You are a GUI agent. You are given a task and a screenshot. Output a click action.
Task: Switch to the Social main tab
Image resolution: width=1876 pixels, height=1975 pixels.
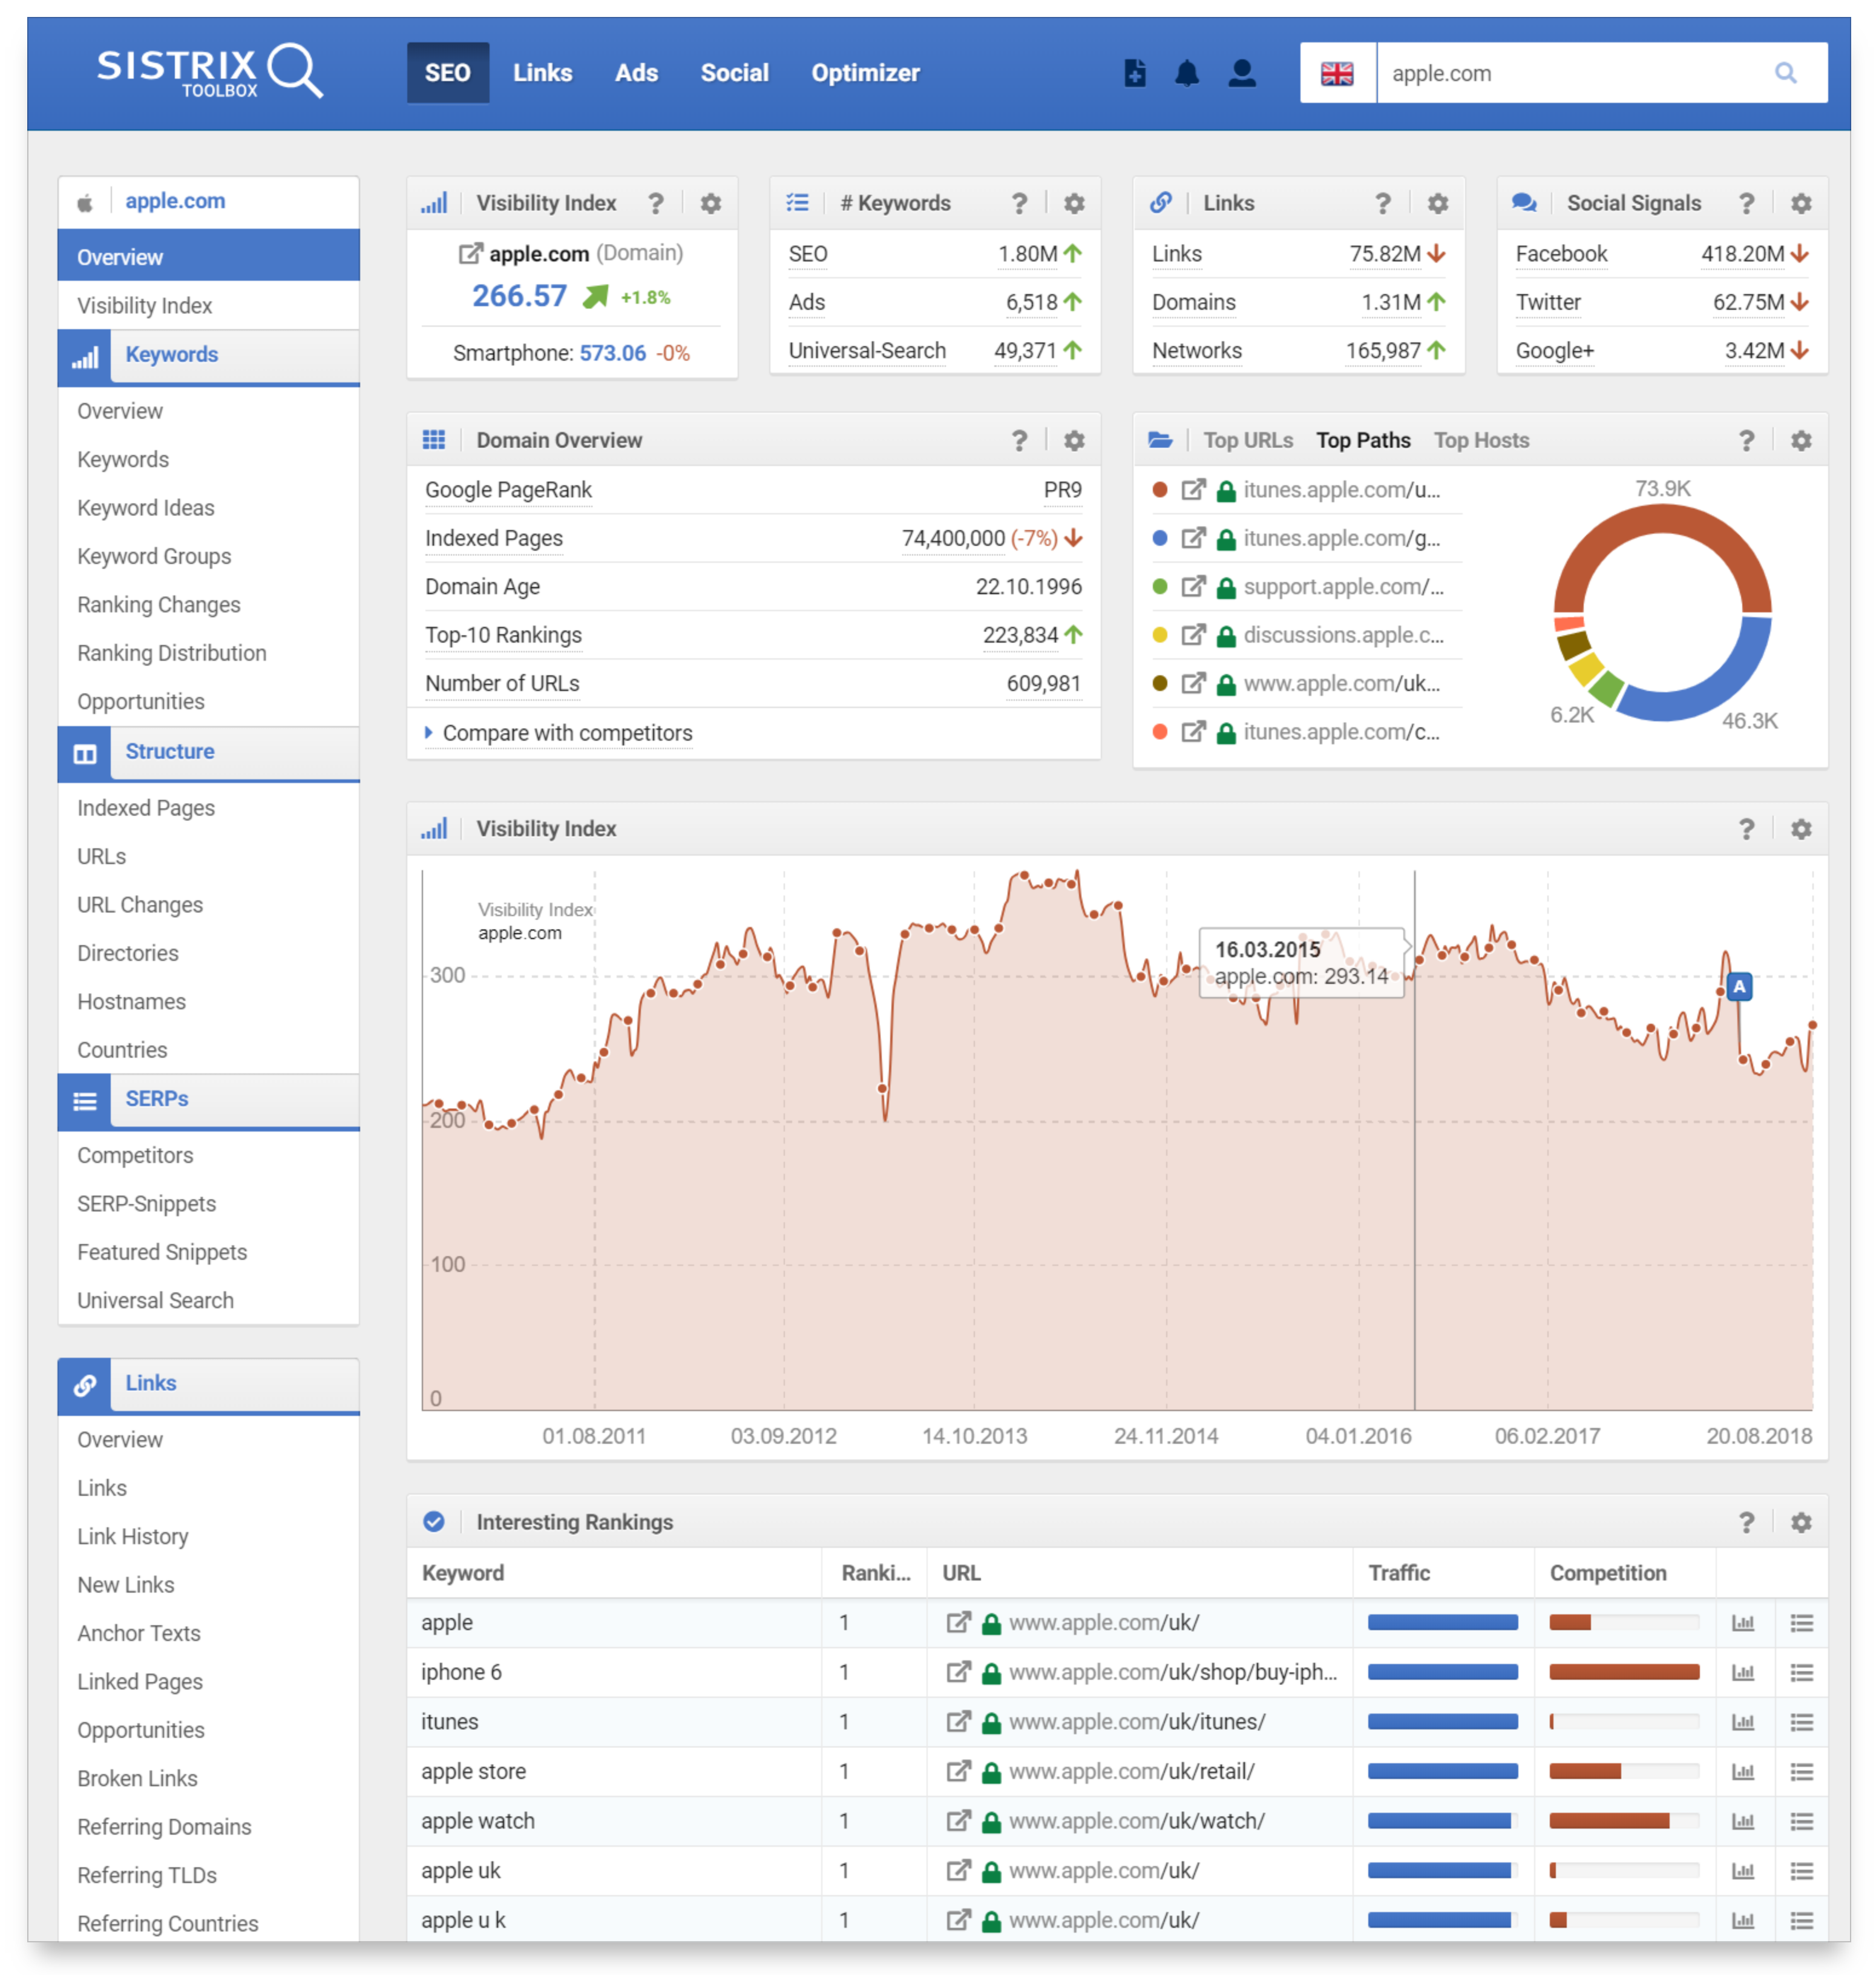[734, 73]
